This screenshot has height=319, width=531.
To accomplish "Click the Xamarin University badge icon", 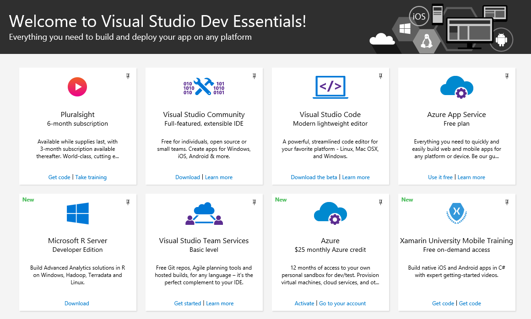I will coord(456,213).
